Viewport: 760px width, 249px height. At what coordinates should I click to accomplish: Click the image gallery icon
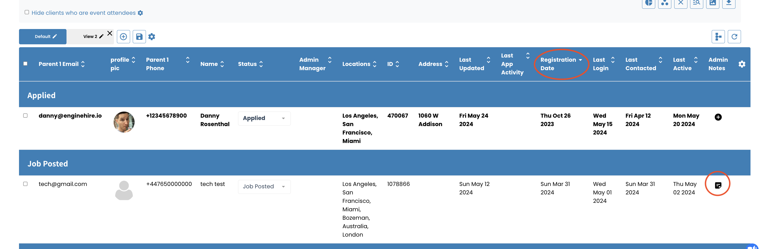tap(712, 3)
